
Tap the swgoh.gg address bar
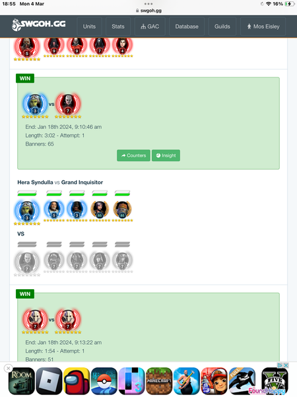[x=148, y=11]
